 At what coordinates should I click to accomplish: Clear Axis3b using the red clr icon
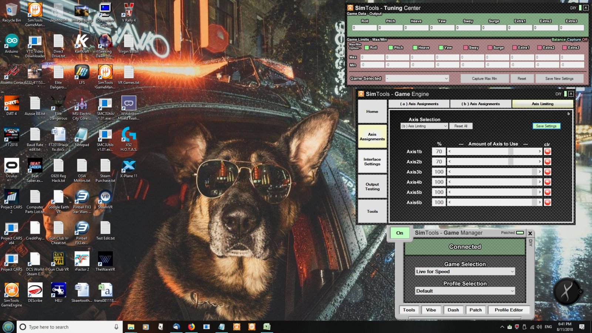coord(547,172)
